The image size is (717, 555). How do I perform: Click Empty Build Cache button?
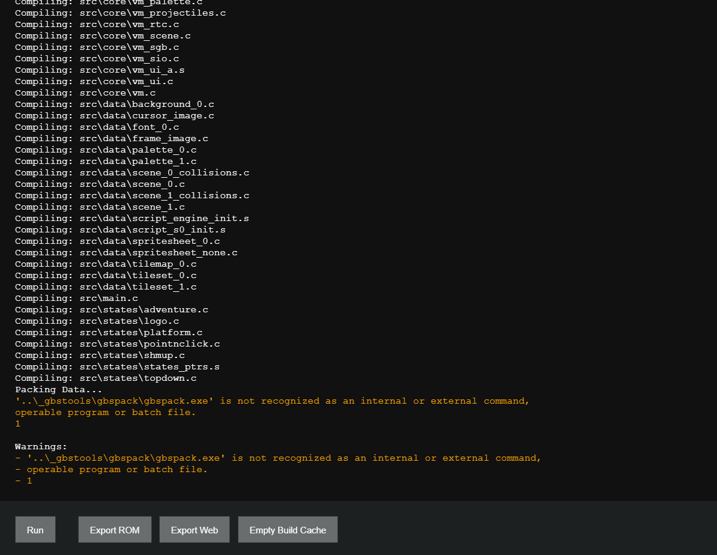point(288,530)
